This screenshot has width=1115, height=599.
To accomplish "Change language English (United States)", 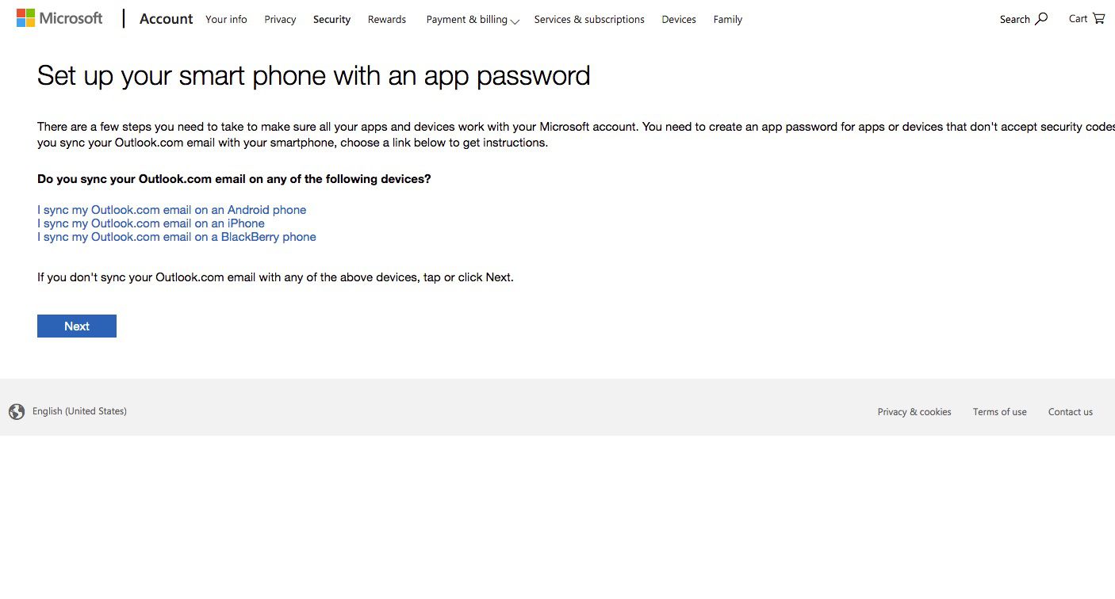I will (x=79, y=411).
